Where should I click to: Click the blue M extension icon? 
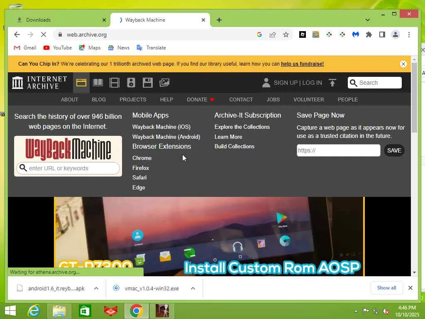pos(356,34)
